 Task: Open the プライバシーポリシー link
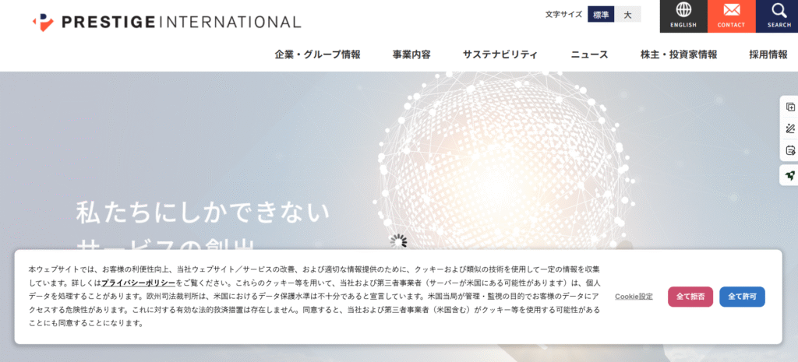(x=138, y=283)
